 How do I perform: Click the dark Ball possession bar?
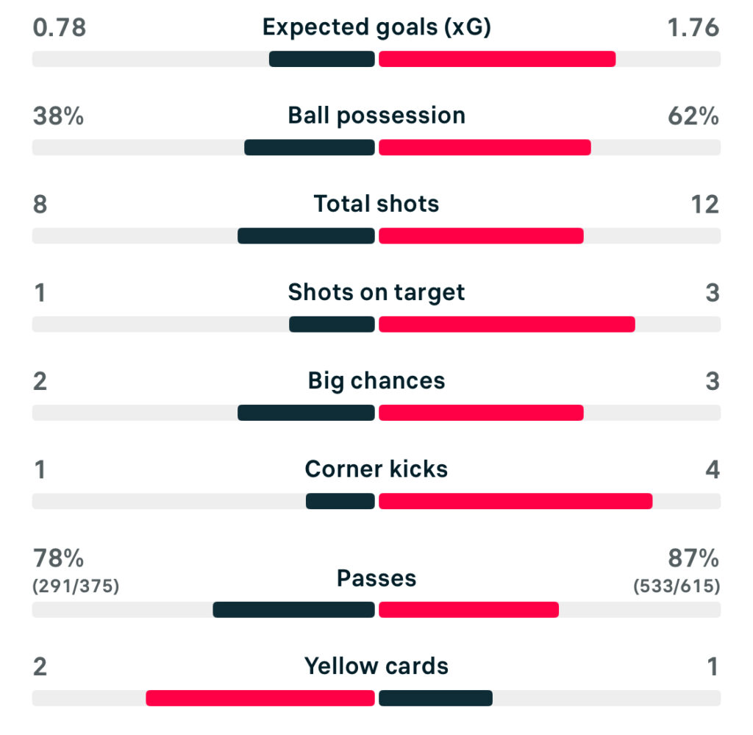(310, 147)
